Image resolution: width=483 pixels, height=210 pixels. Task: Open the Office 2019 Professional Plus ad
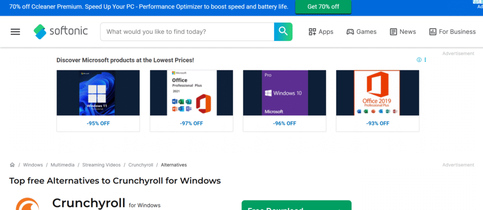377,93
